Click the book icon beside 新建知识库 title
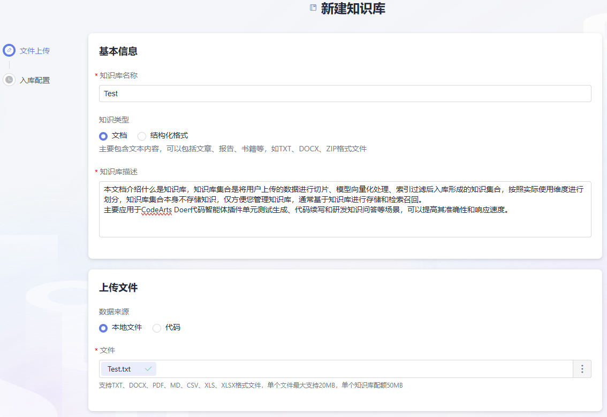 click(313, 8)
